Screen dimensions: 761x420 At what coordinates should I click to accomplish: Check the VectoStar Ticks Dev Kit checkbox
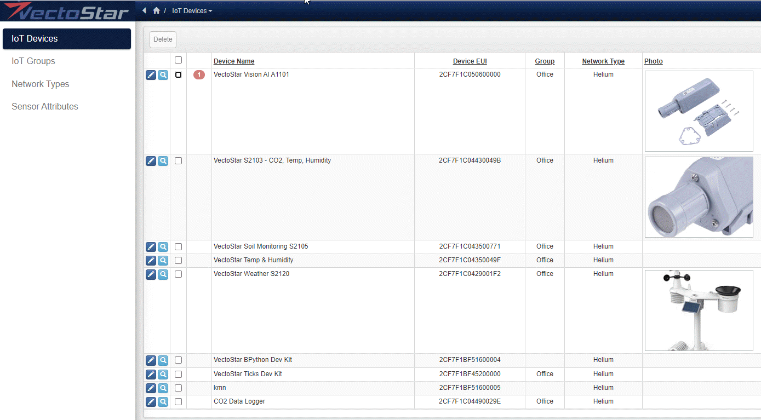(178, 375)
